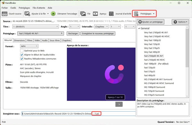192x125 pixels.
Task: Click the Options gear icon
Action: (x=175, y=22)
